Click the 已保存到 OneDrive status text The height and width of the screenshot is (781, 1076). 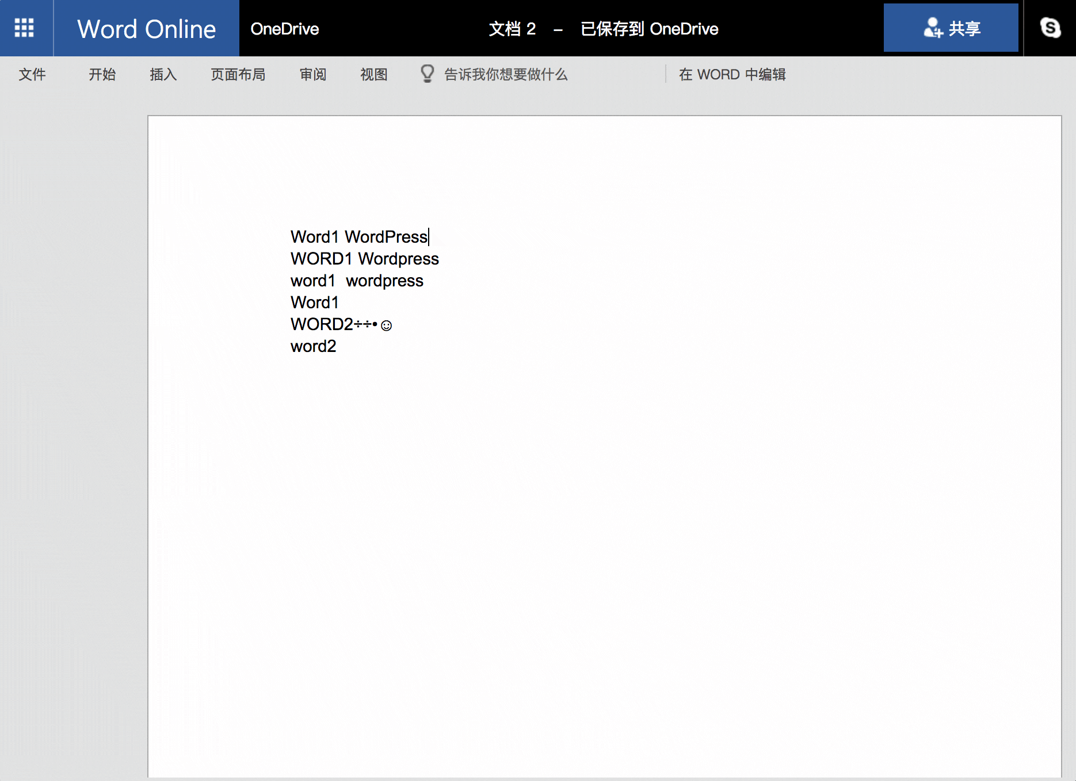pos(650,29)
